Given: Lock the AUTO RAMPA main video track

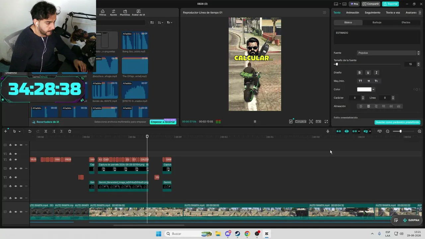Looking at the screenshot, I should tap(10, 212).
